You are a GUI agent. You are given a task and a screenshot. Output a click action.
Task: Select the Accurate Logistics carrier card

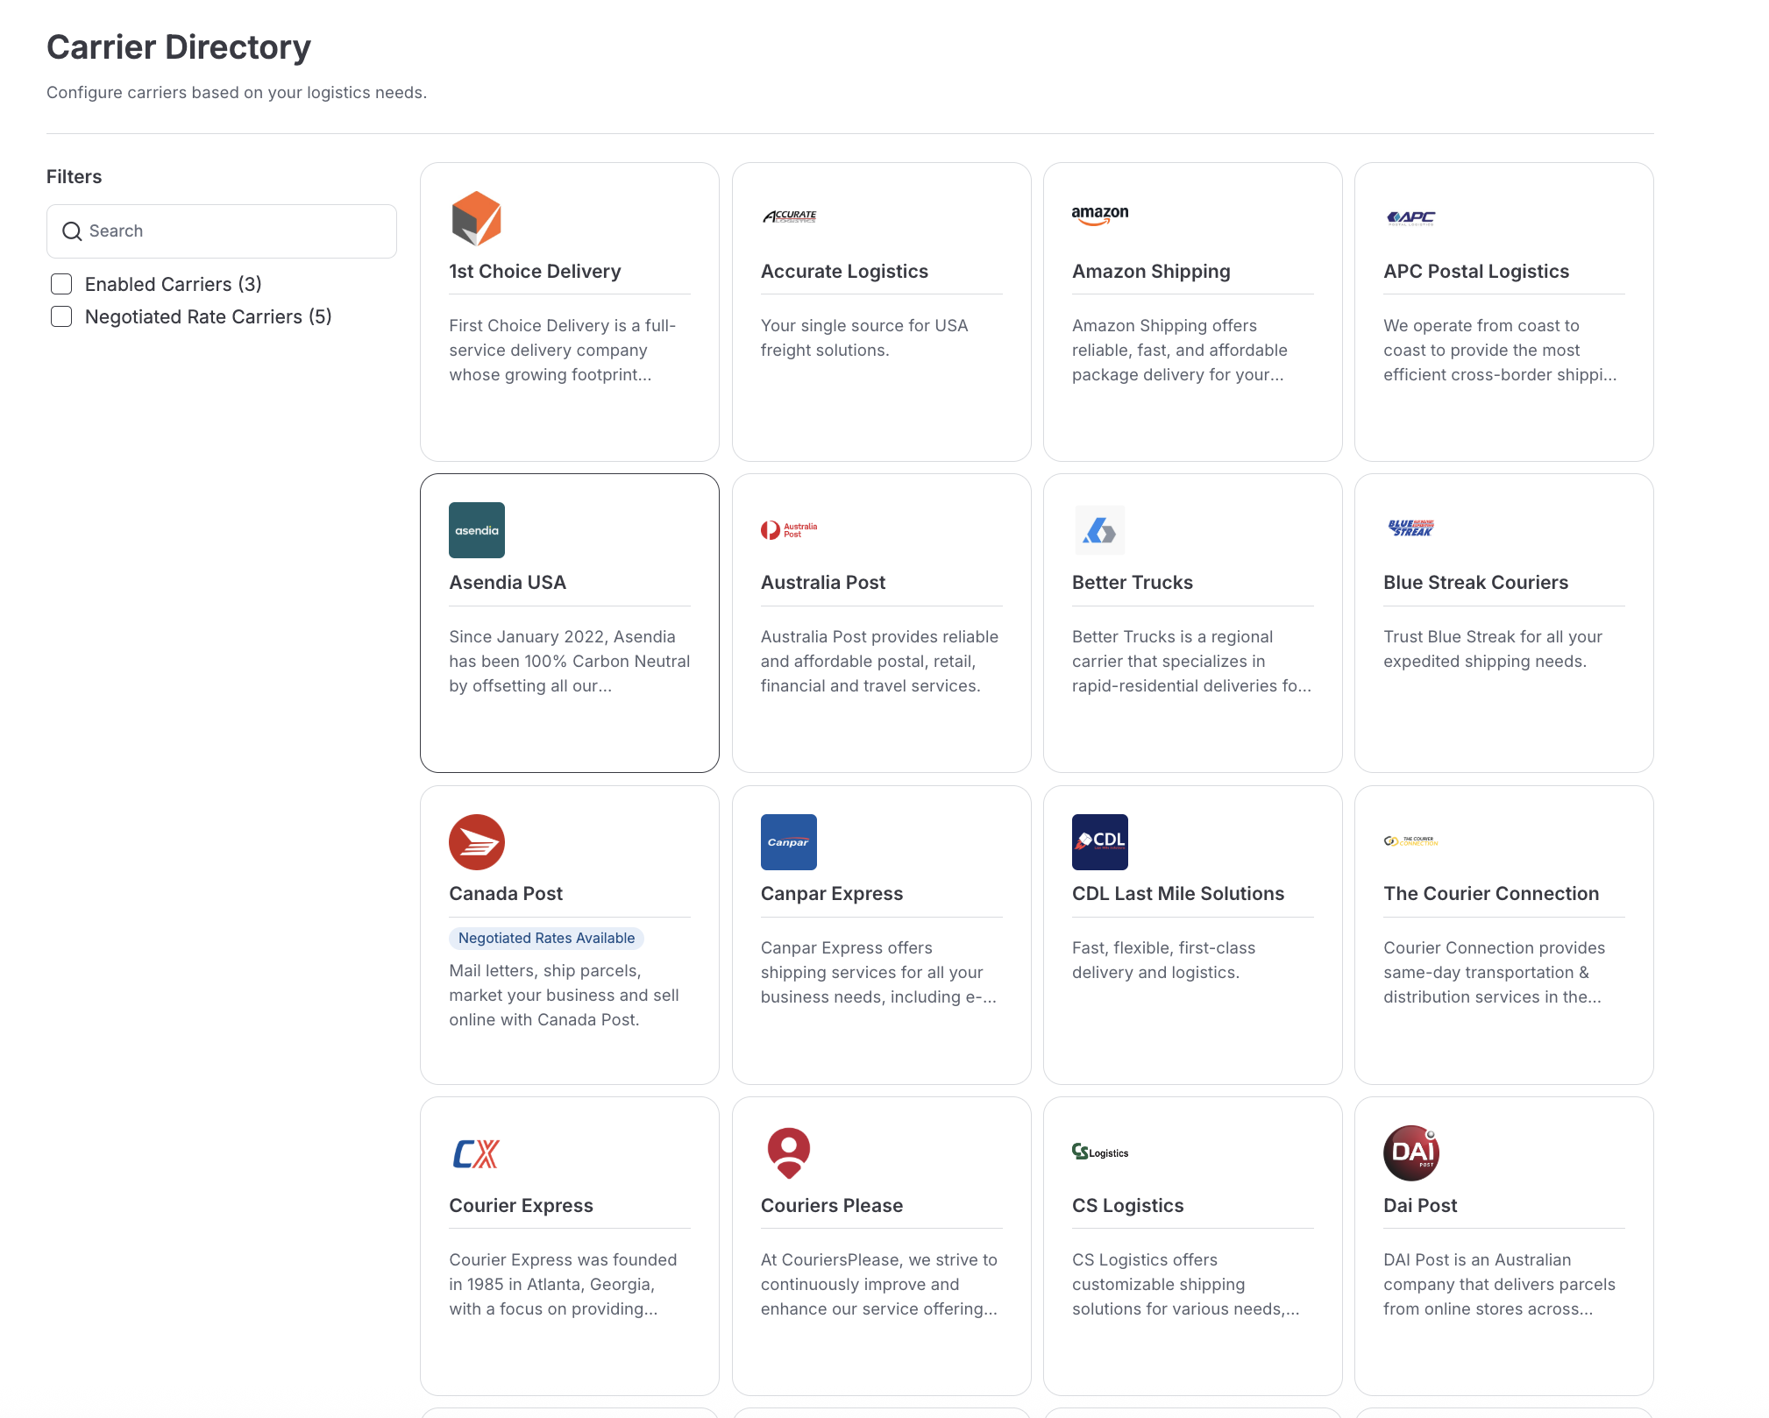(881, 311)
